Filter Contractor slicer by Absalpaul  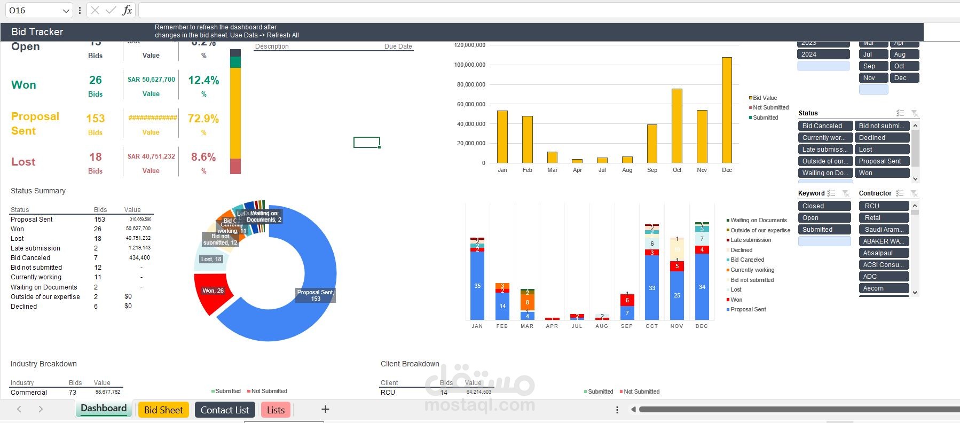click(884, 253)
